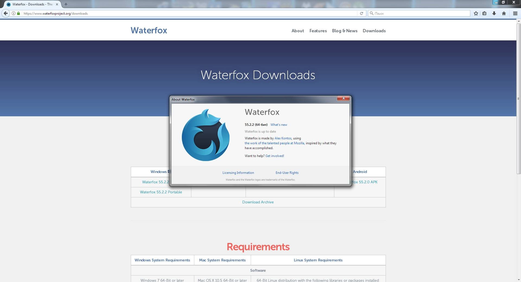Open Licensing Information
The width and height of the screenshot is (521, 282).
(238, 173)
